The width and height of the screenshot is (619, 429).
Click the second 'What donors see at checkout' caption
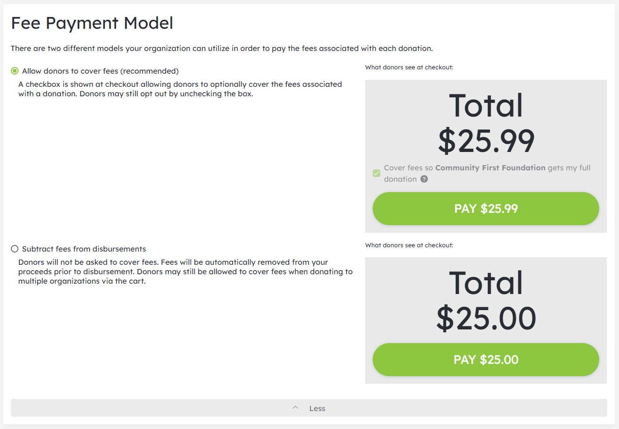pos(409,245)
